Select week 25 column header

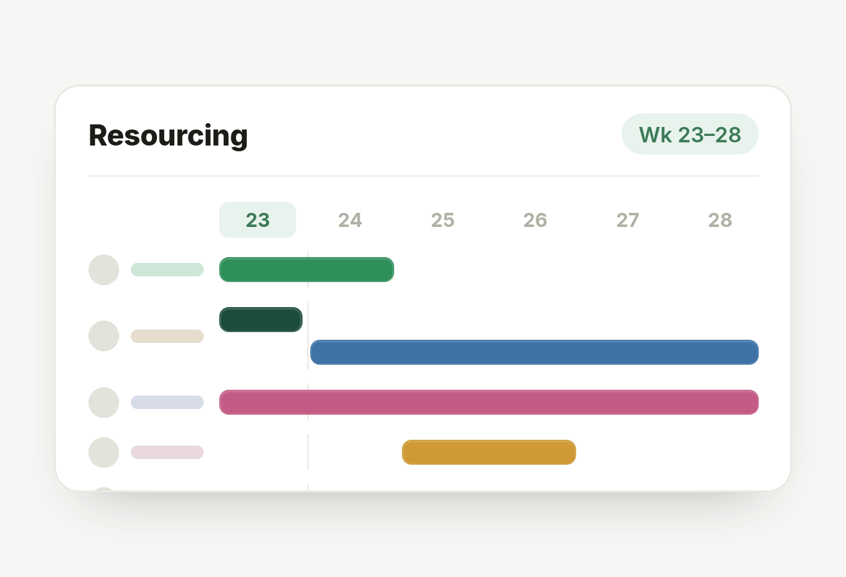tap(443, 220)
